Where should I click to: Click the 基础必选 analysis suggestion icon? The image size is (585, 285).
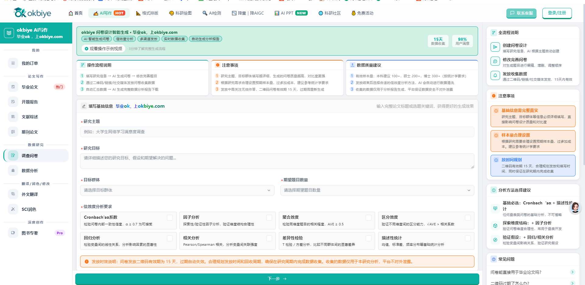tap(495, 208)
